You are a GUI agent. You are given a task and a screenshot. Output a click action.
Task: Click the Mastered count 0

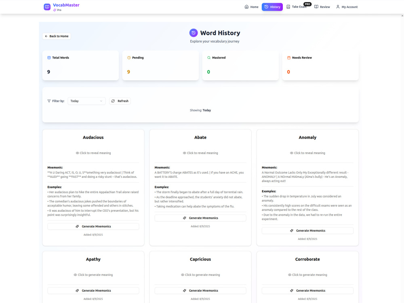click(x=209, y=72)
